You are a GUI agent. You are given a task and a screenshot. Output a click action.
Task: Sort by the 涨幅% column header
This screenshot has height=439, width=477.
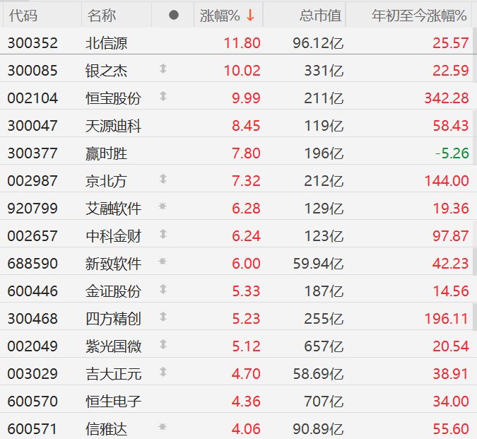(220, 16)
